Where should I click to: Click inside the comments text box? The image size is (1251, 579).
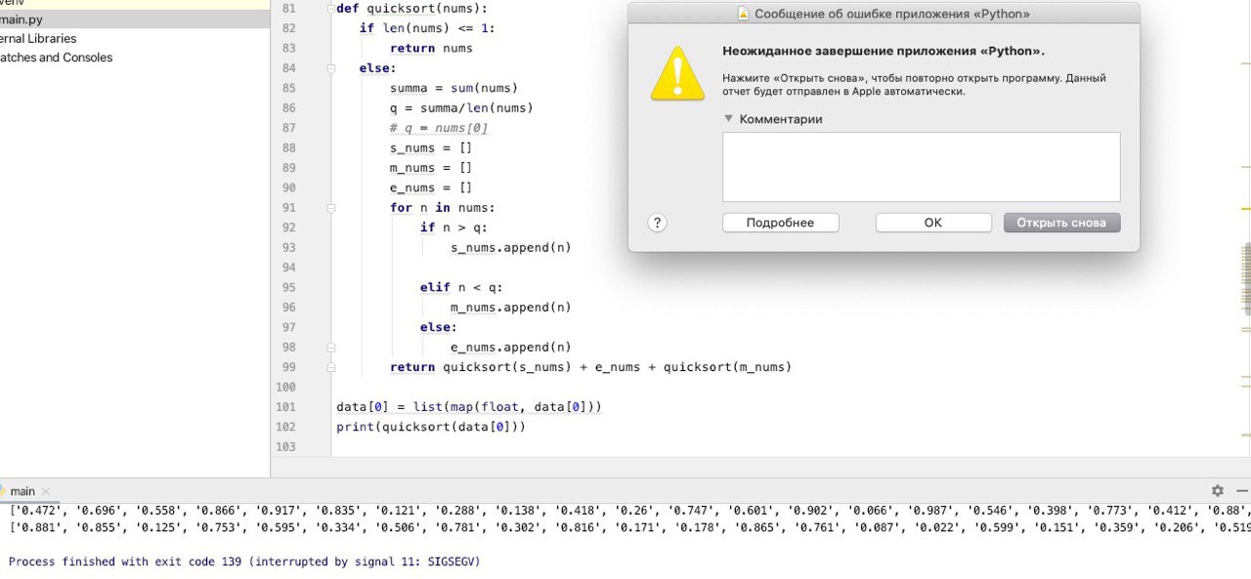click(x=922, y=167)
